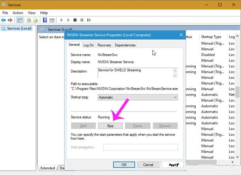Open the Action menu
The height and width of the screenshot is (175, 241).
(18, 13)
